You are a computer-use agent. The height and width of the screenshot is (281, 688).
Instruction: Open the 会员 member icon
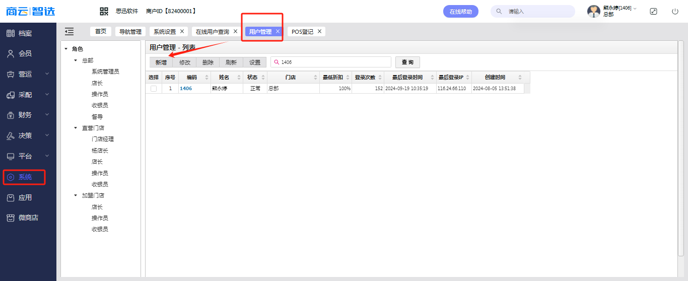(x=11, y=53)
